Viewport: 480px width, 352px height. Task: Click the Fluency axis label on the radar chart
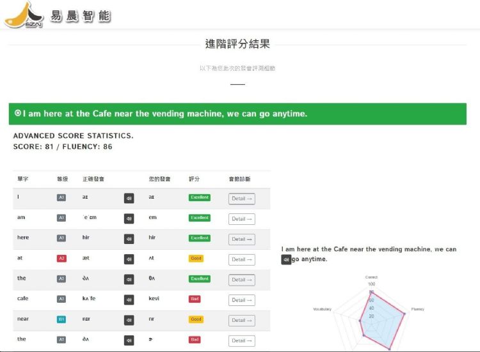pos(417,309)
